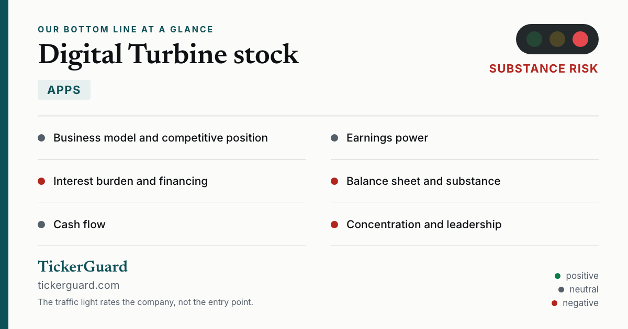Select the Balance sheet and substance row

click(x=465, y=181)
